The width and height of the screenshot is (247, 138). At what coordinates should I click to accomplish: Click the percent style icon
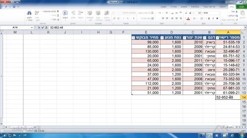click(x=128, y=18)
